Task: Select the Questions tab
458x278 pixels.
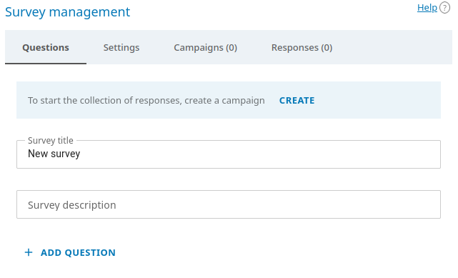Action: [46, 47]
